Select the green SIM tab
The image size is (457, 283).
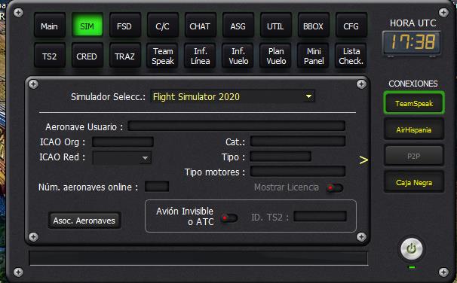87,26
